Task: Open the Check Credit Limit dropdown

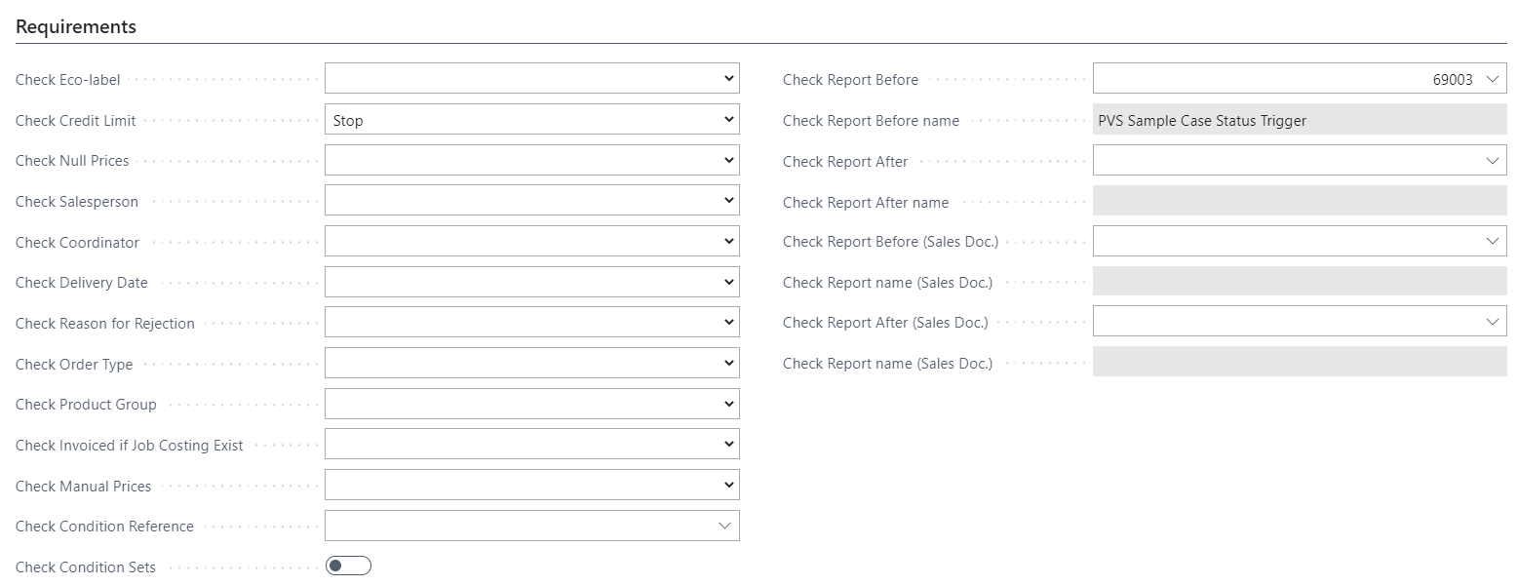Action: point(531,120)
